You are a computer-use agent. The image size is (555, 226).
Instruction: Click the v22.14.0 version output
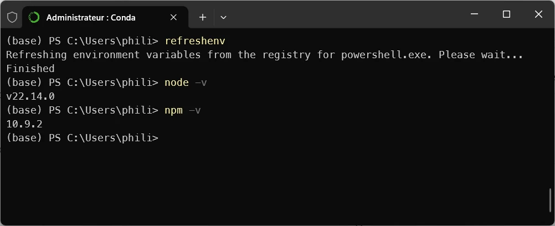tap(30, 96)
